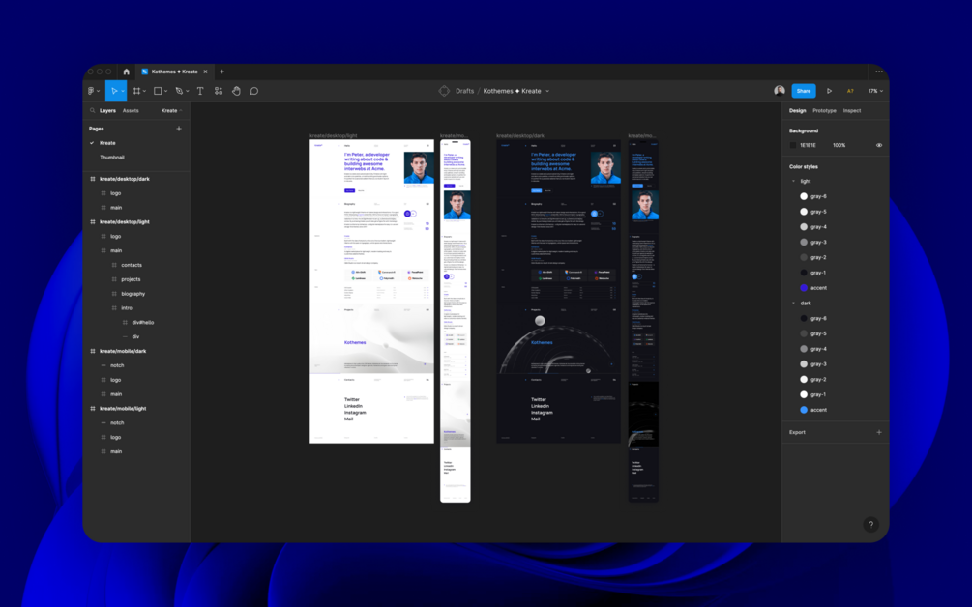Switch to the Layers tab
972x607 pixels.
[108, 111]
